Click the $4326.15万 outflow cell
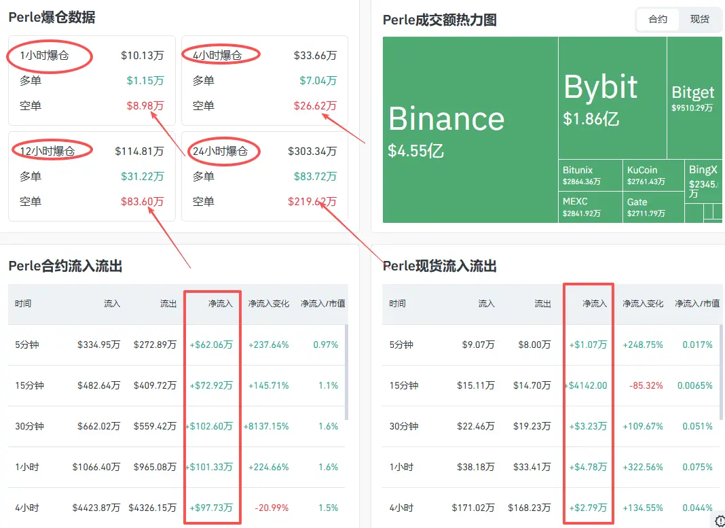 pos(153,508)
